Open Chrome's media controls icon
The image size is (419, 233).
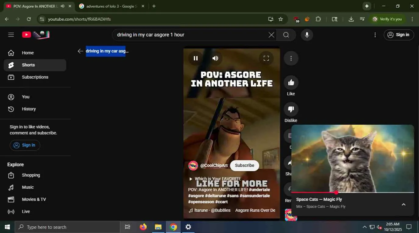click(362, 19)
